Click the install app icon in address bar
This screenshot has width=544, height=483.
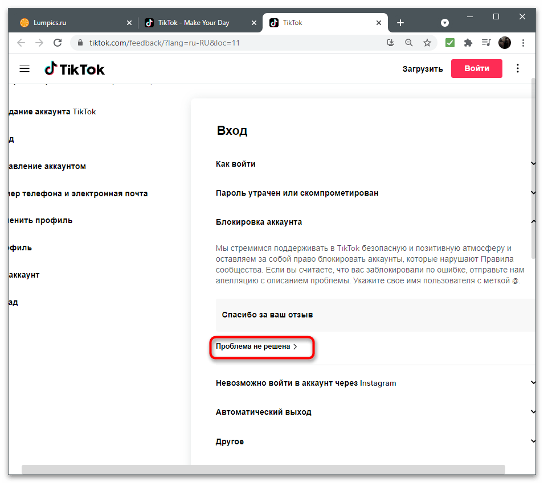click(x=391, y=43)
